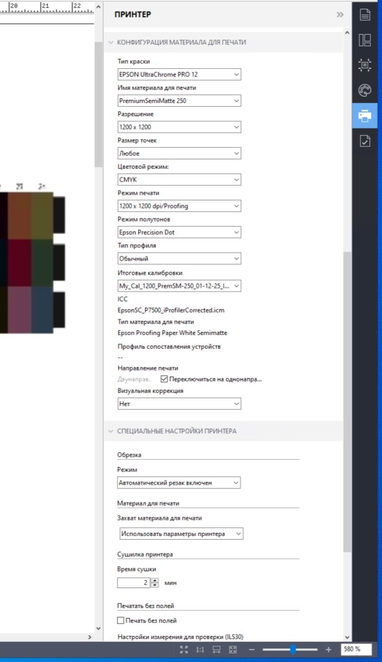This screenshot has height=662, width=382.
Task: Collapse the ПРИНТЕР panel with double chevron
Action: pos(340,14)
